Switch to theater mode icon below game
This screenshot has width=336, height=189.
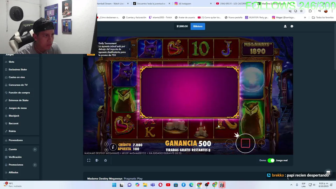click(97, 160)
